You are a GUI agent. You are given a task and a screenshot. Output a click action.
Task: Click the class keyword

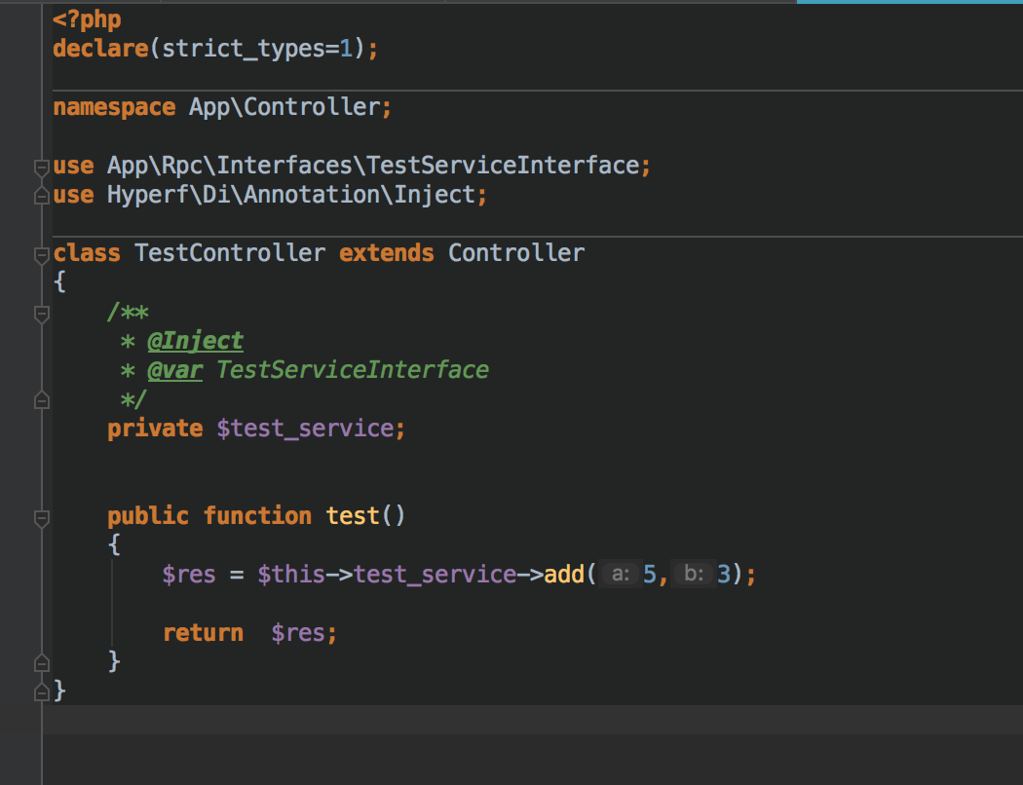click(x=87, y=253)
